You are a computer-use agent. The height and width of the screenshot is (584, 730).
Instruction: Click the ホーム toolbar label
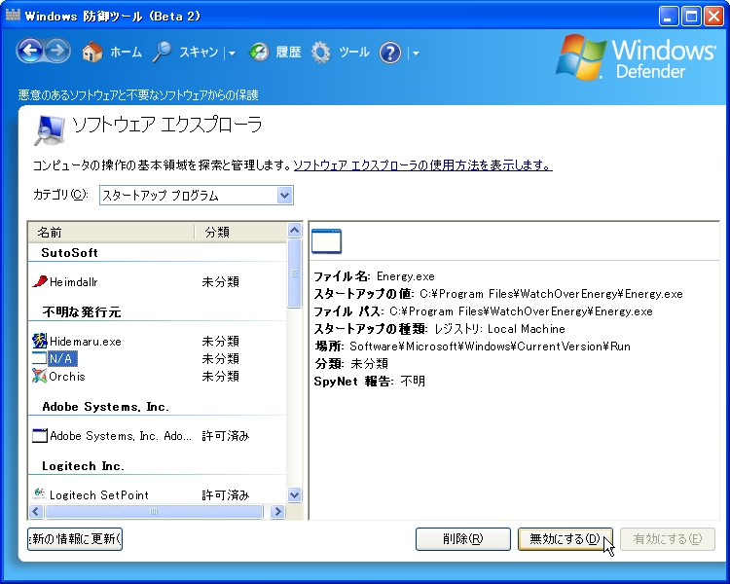(x=126, y=52)
